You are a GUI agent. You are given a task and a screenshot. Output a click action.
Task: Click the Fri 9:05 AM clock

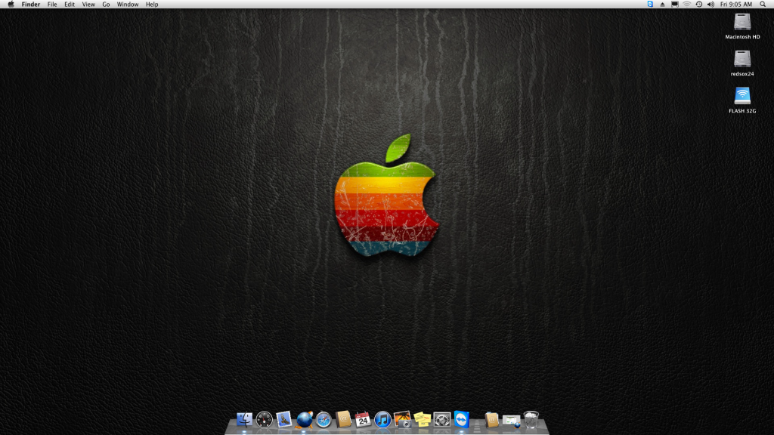(x=736, y=4)
